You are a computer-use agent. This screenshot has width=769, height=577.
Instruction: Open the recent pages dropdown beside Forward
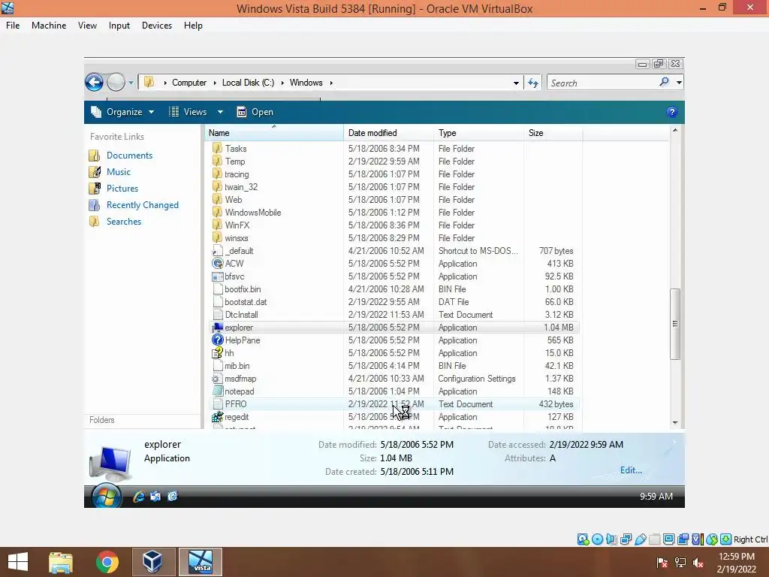(131, 83)
